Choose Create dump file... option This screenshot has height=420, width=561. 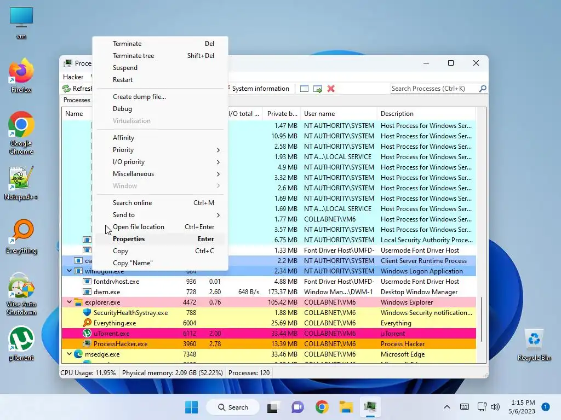[160, 97]
